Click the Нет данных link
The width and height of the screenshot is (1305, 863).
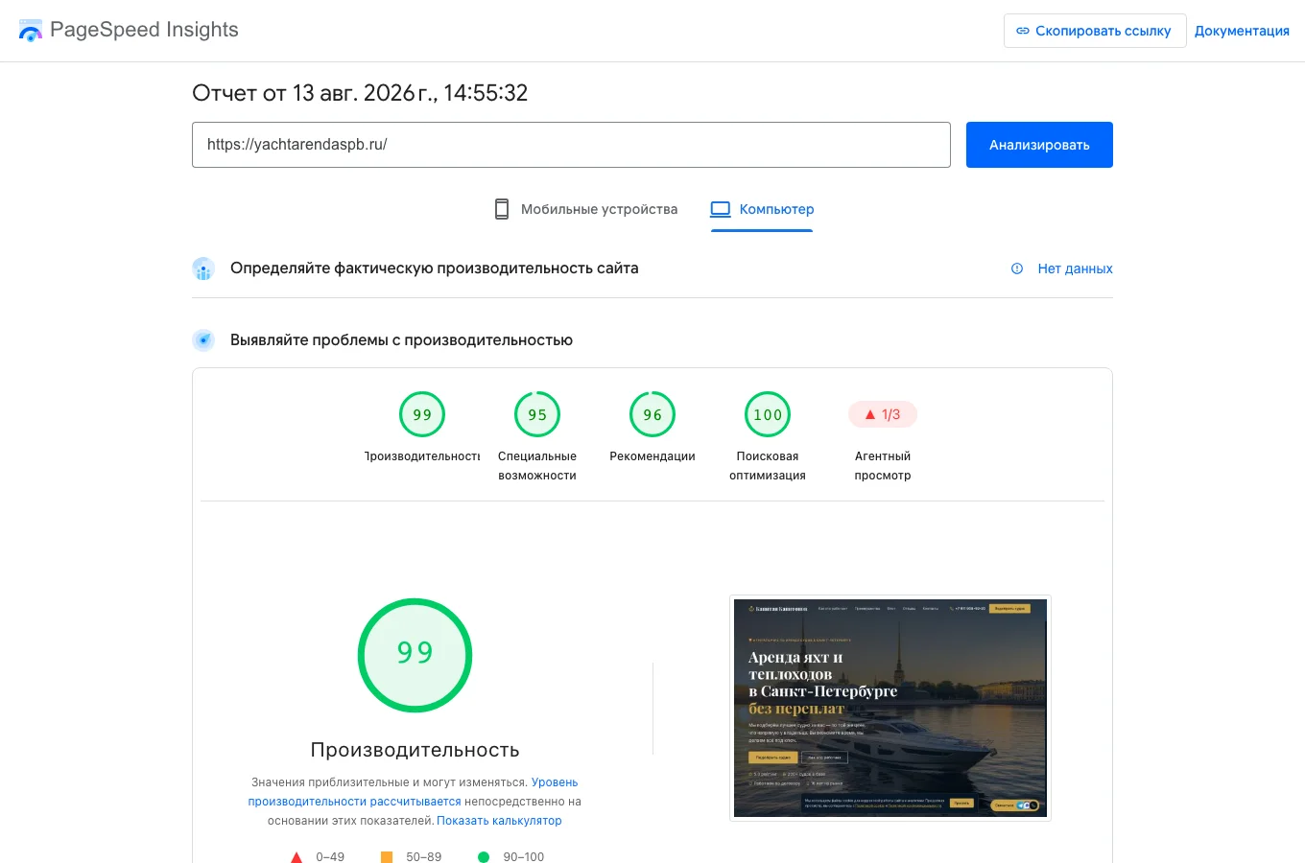(x=1075, y=268)
